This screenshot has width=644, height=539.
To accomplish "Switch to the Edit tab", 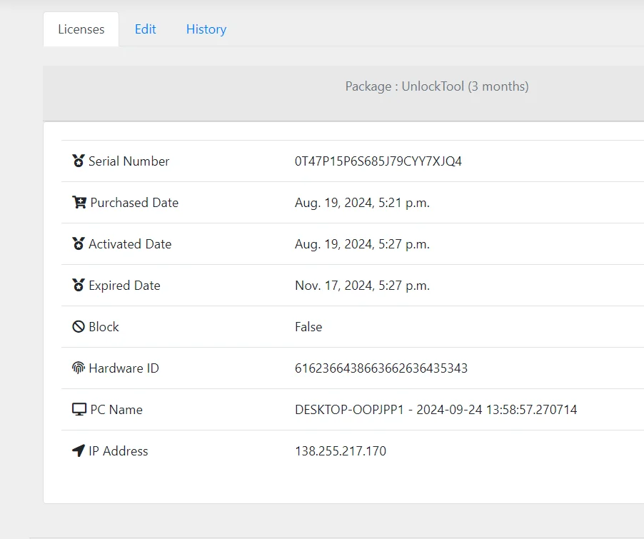I will pos(146,29).
